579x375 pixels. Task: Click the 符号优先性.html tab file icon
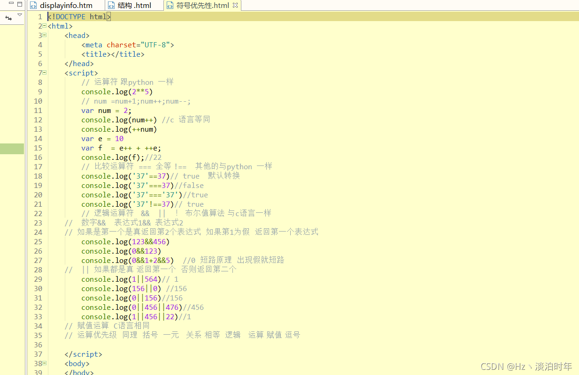tap(170, 6)
